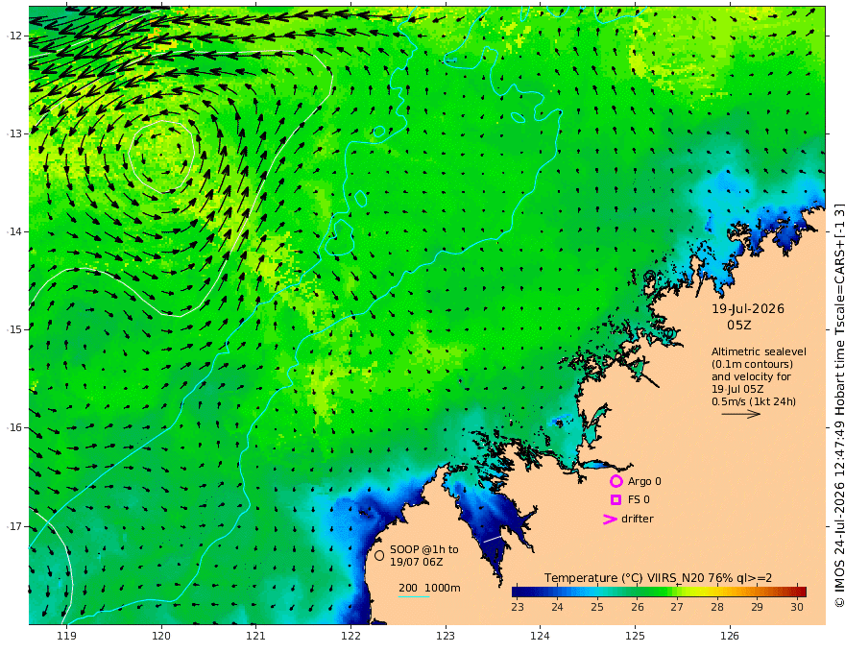Click the SOOP black circle legend marker
845x653 pixels.
click(x=379, y=555)
